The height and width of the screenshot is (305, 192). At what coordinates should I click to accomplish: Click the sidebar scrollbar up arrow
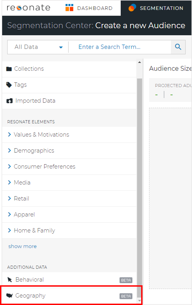[x=140, y=62]
